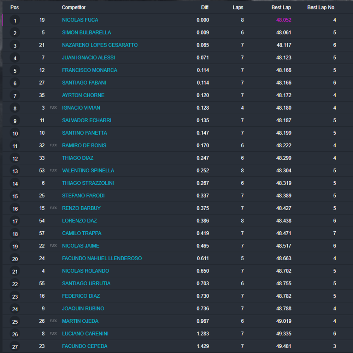The width and height of the screenshot is (353, 353).
Task: Sort by the Competitor column header
Action: click(73, 7)
